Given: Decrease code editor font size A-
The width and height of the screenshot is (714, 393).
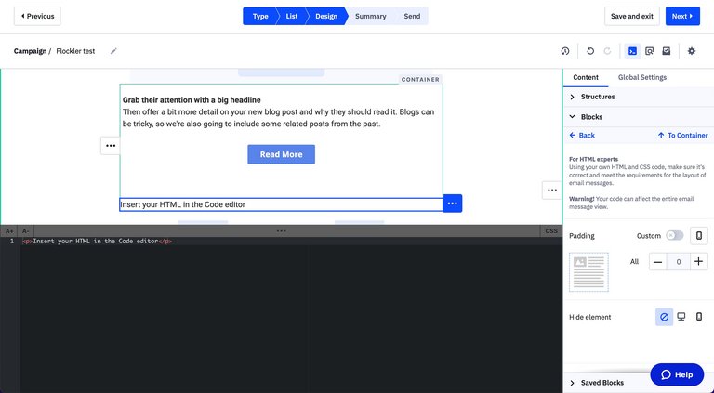Looking at the screenshot, I should pyautogui.click(x=26, y=231).
